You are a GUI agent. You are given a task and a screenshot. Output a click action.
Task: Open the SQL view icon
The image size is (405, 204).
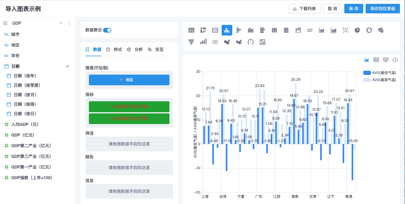(386, 60)
